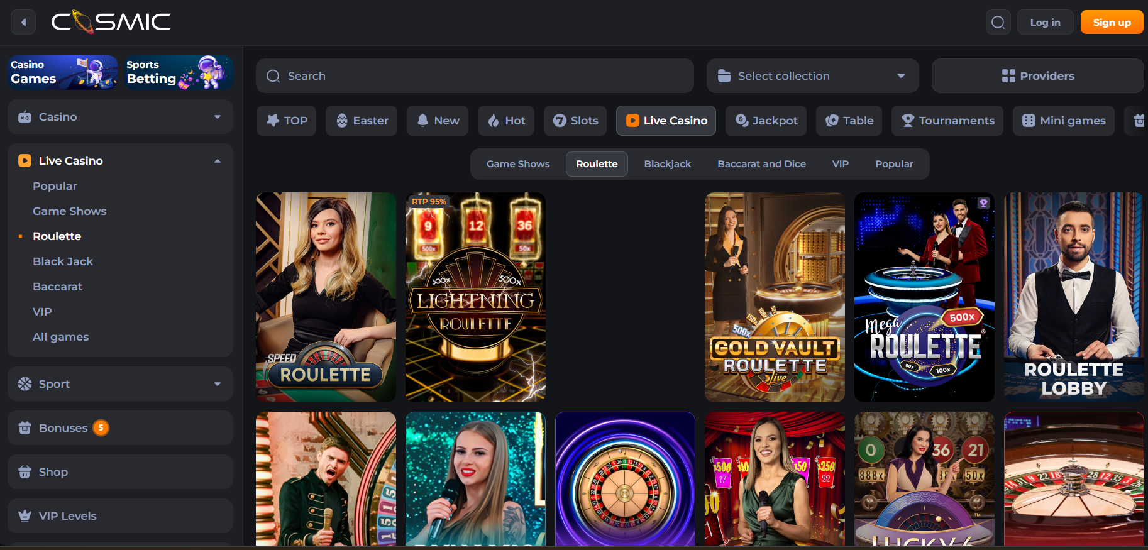
Task: Collapse the Live Casino sidebar section
Action: point(120,161)
